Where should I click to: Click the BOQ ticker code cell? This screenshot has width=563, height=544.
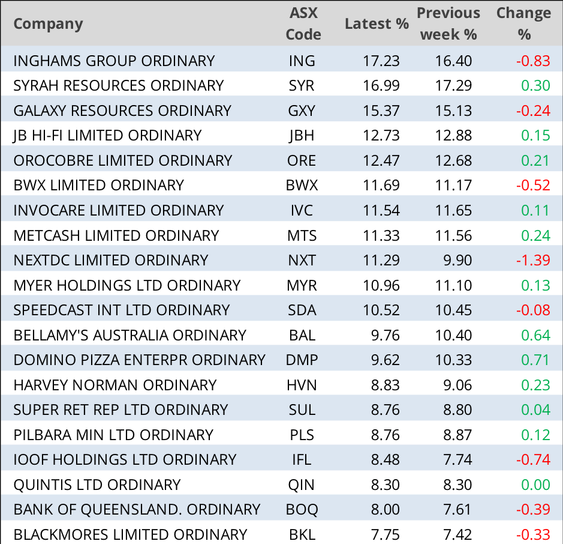point(302,509)
